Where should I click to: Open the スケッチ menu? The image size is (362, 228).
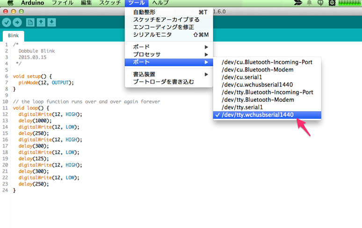pos(110,3)
